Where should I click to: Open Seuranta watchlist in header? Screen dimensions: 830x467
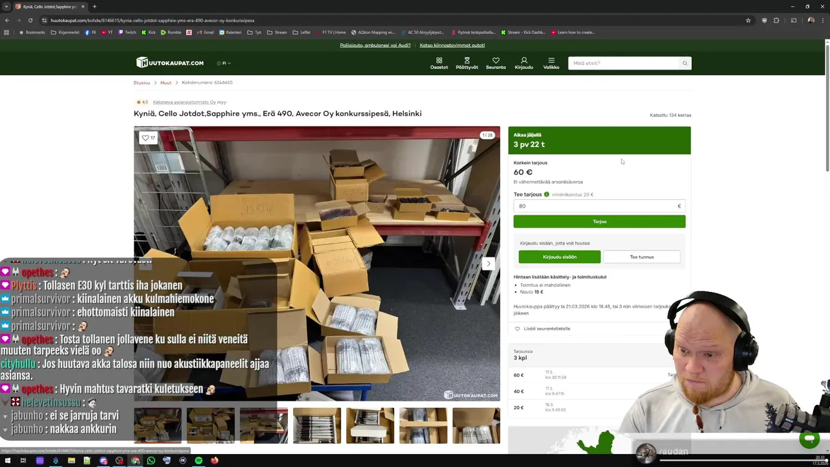(496, 63)
